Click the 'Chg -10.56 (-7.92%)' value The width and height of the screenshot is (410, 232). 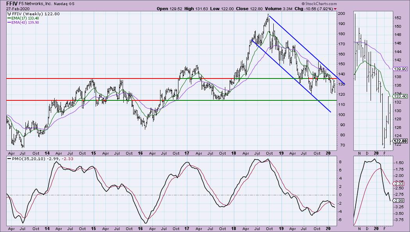[x=314, y=9]
